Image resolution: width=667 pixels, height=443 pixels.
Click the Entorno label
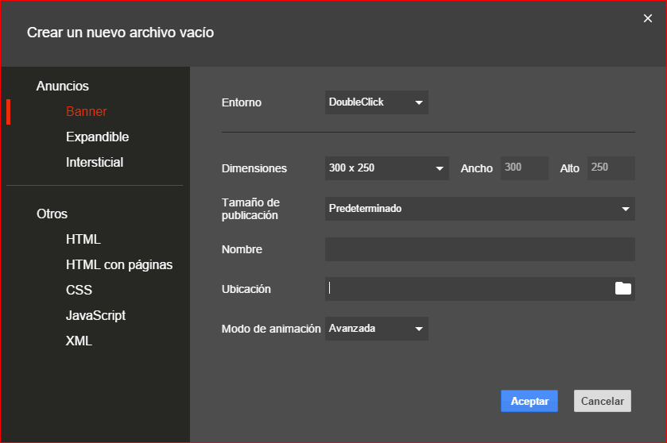[241, 102]
